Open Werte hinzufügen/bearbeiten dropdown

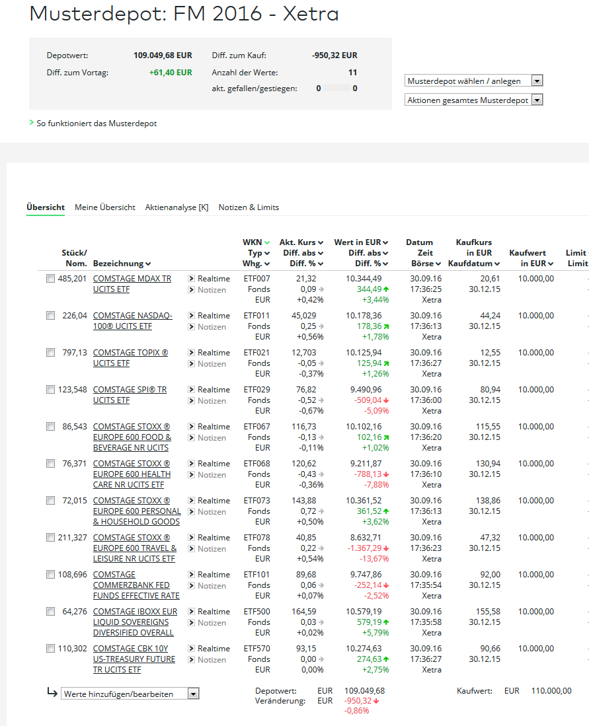[130, 694]
